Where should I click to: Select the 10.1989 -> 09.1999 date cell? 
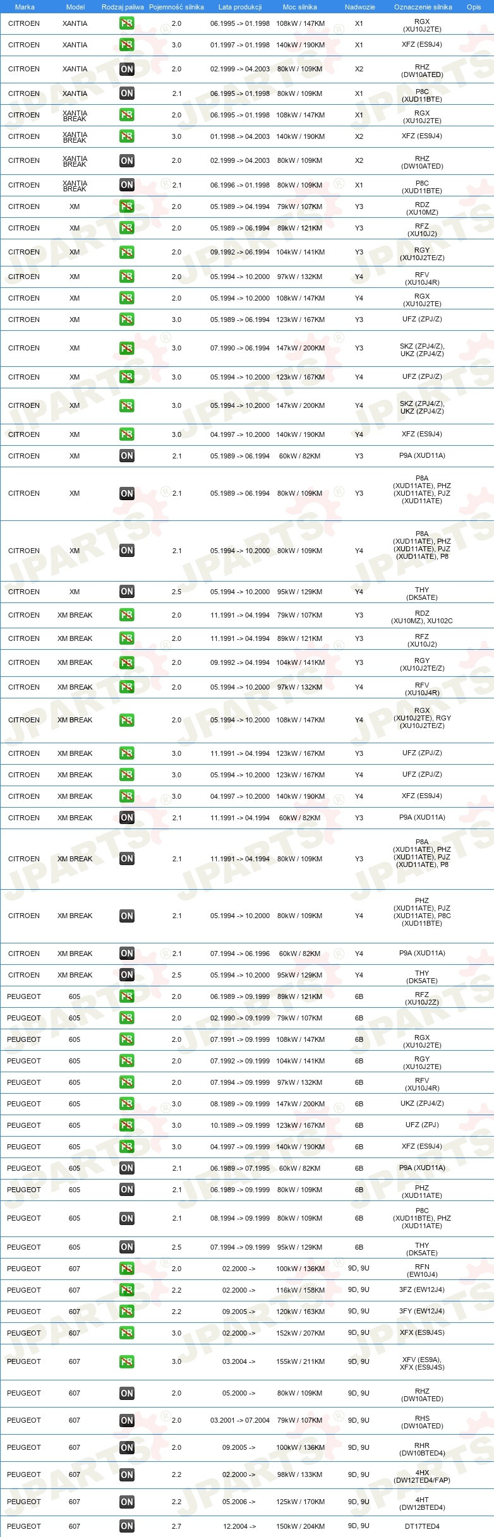pos(240,1125)
